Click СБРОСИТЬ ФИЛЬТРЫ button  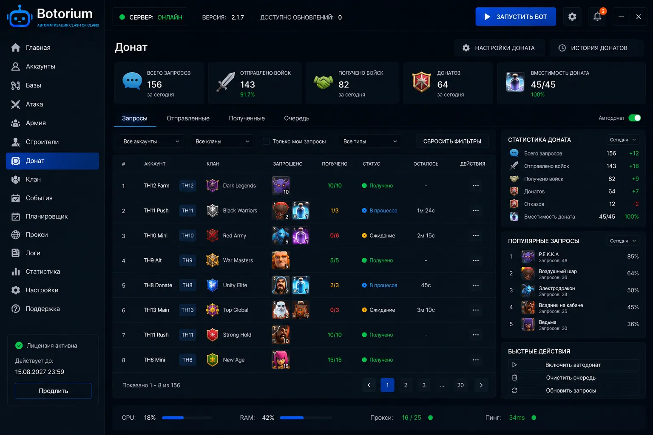[x=452, y=141]
